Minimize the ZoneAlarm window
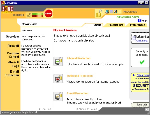The height and width of the screenshot is (115, 150). click(x=139, y=3)
